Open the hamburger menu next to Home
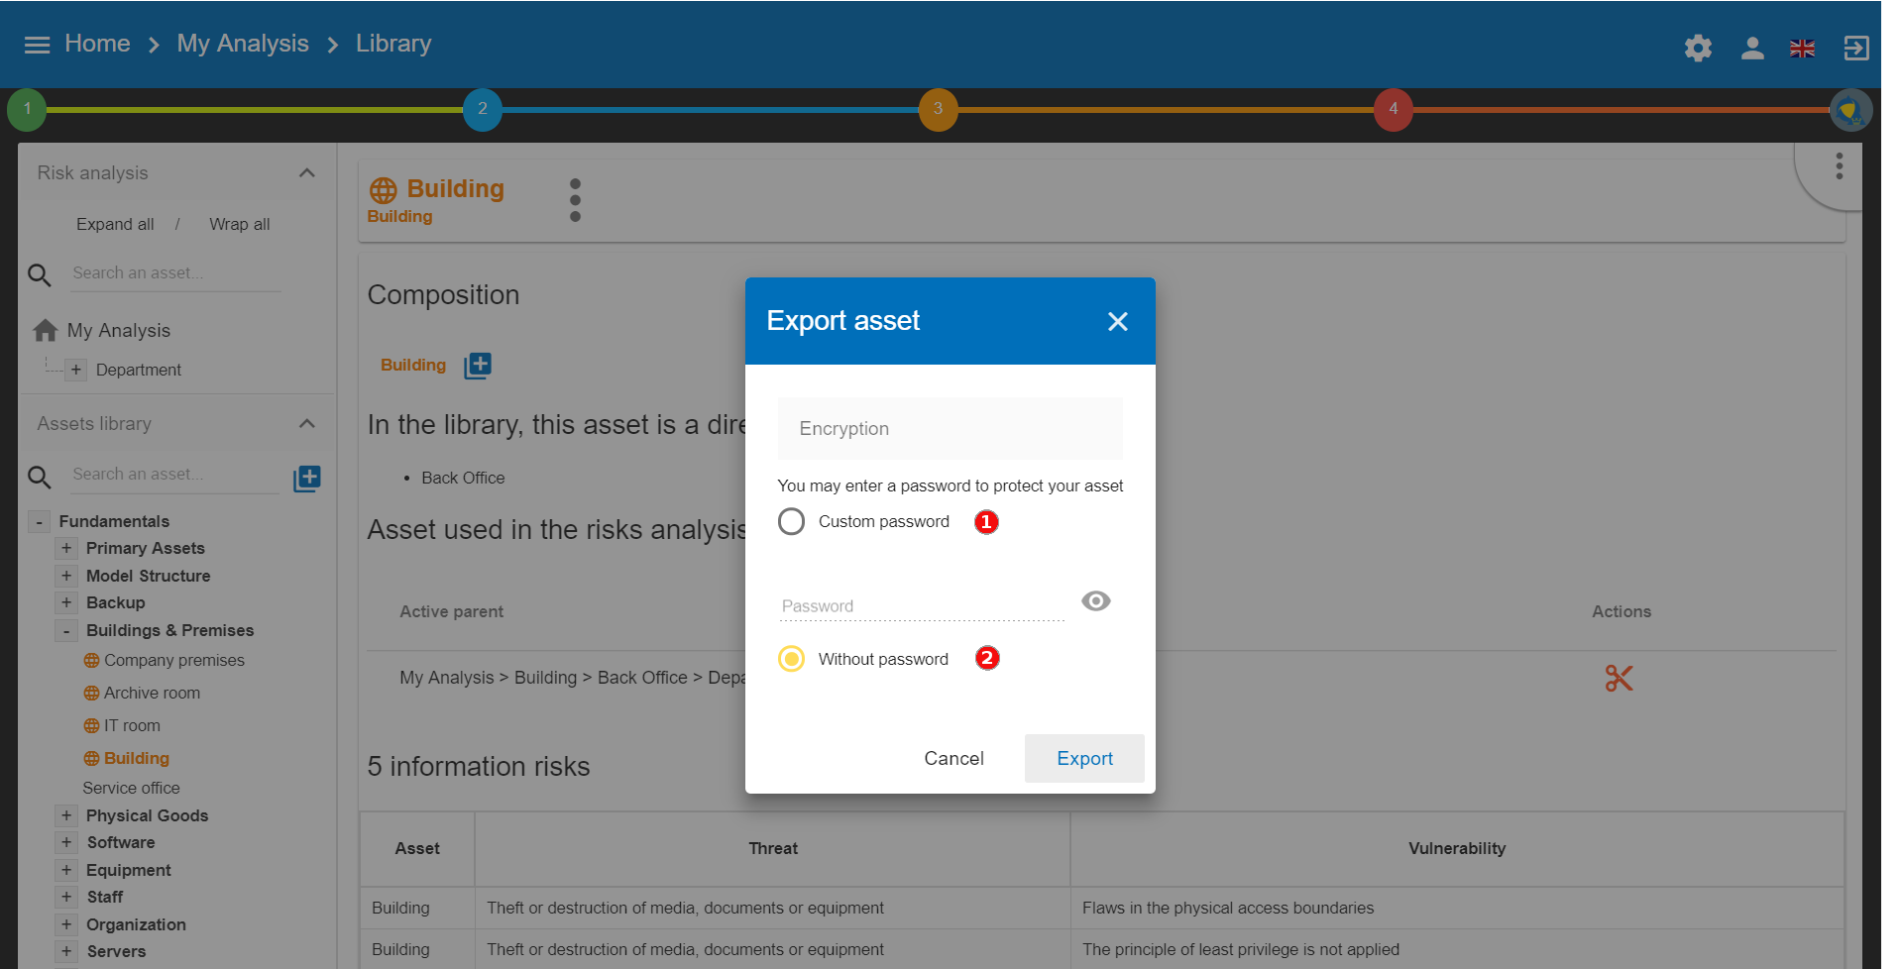 [x=36, y=44]
